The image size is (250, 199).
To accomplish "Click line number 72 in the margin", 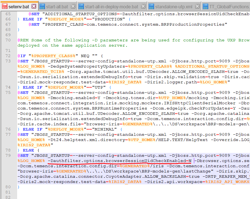I will click(8, 56).
